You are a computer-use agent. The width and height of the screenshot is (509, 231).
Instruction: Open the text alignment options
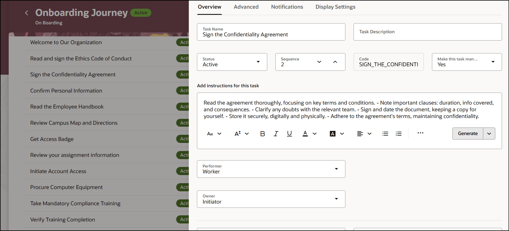tap(360, 134)
